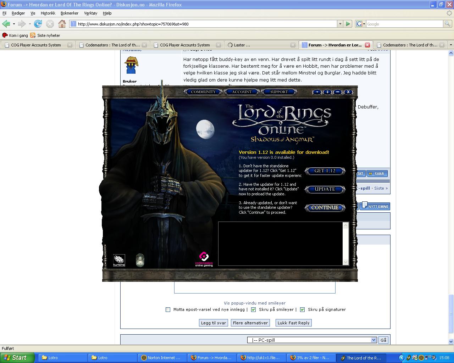This screenshot has width=454, height=363.
Task: Click the forum user avatar image
Action: [x=131, y=65]
